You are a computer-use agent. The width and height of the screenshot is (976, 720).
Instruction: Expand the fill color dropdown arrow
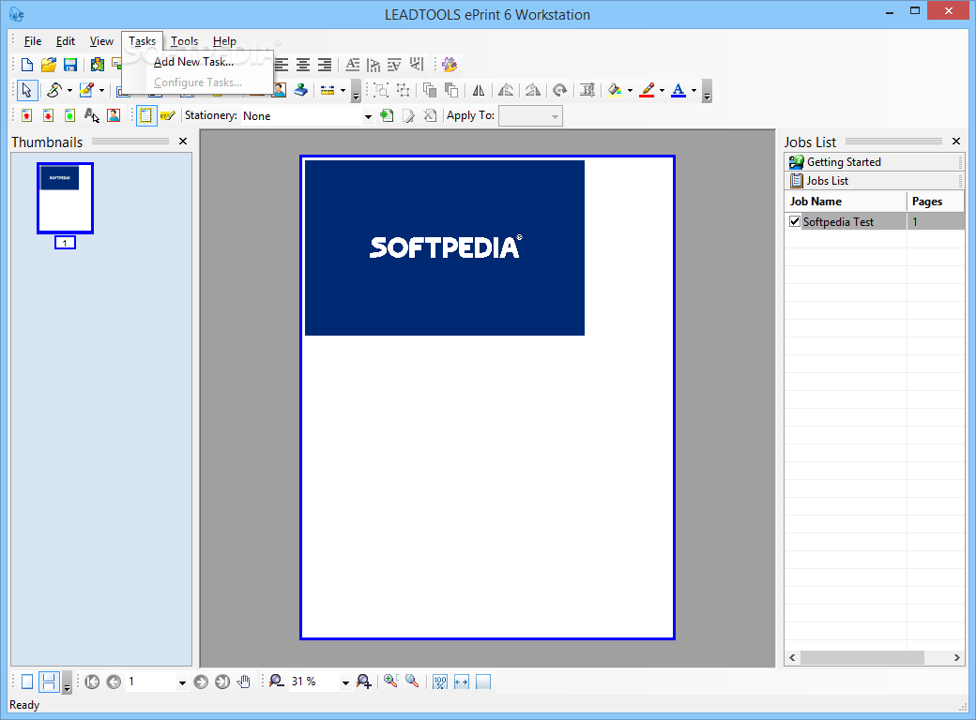tap(630, 91)
